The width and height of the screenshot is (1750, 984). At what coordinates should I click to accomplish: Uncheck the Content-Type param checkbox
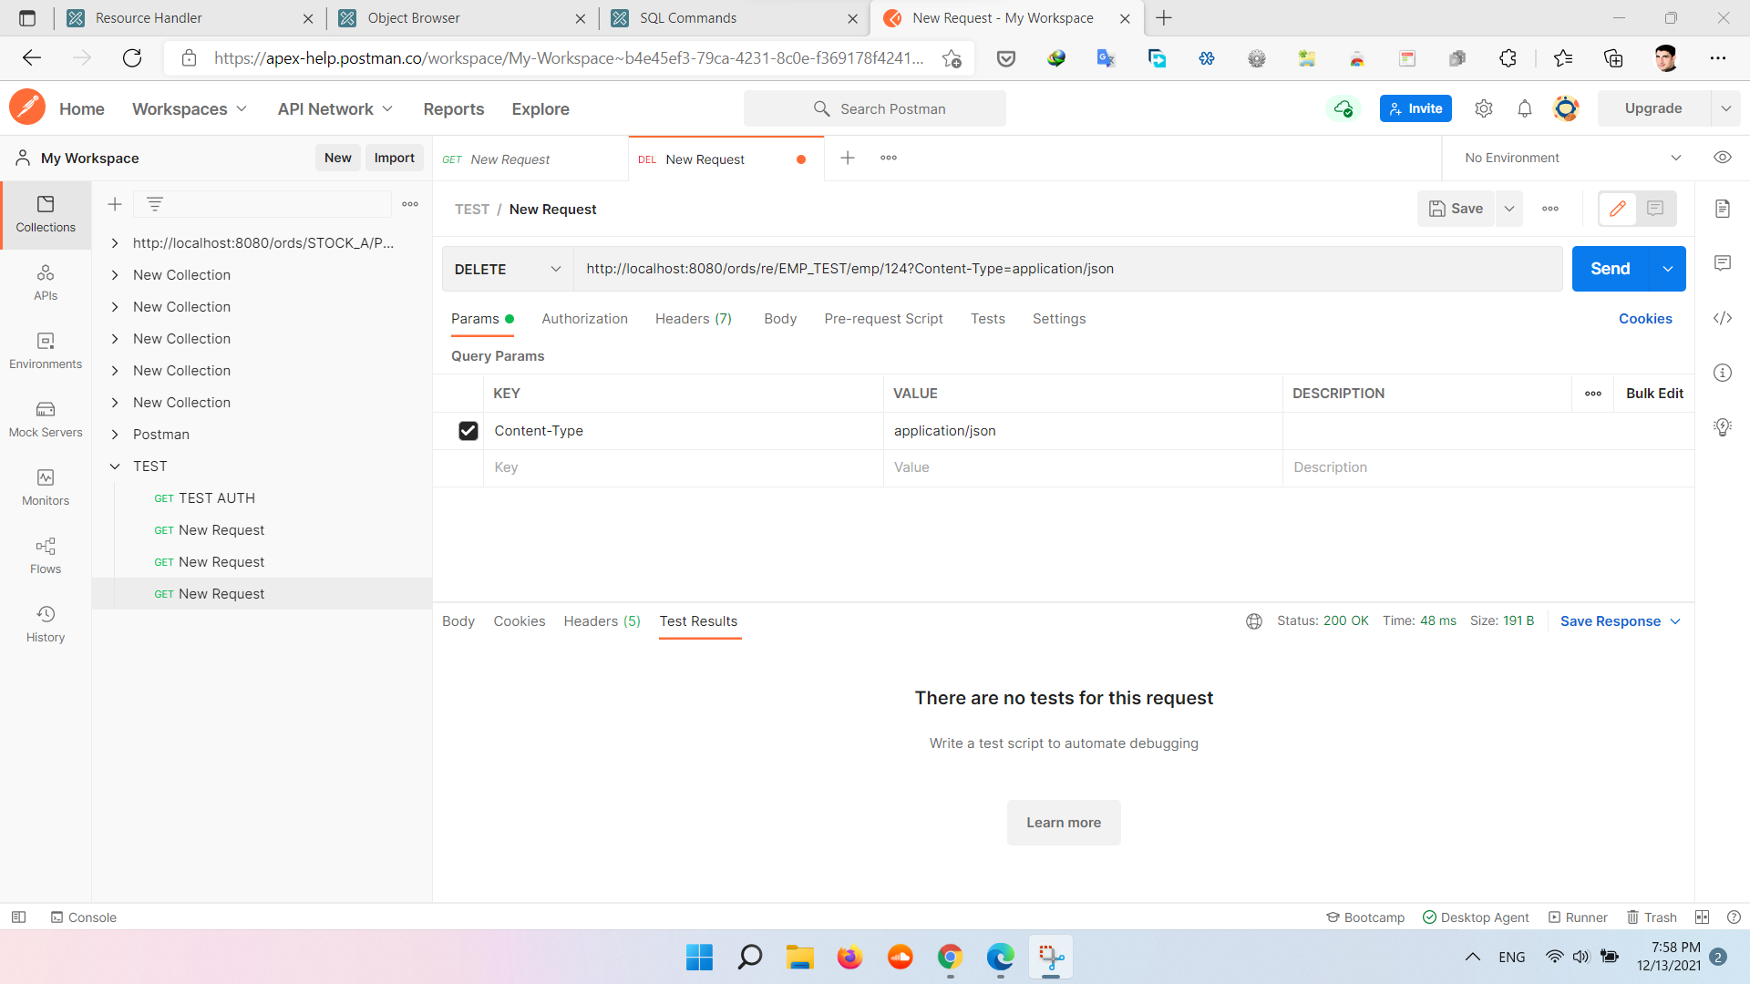click(x=468, y=431)
